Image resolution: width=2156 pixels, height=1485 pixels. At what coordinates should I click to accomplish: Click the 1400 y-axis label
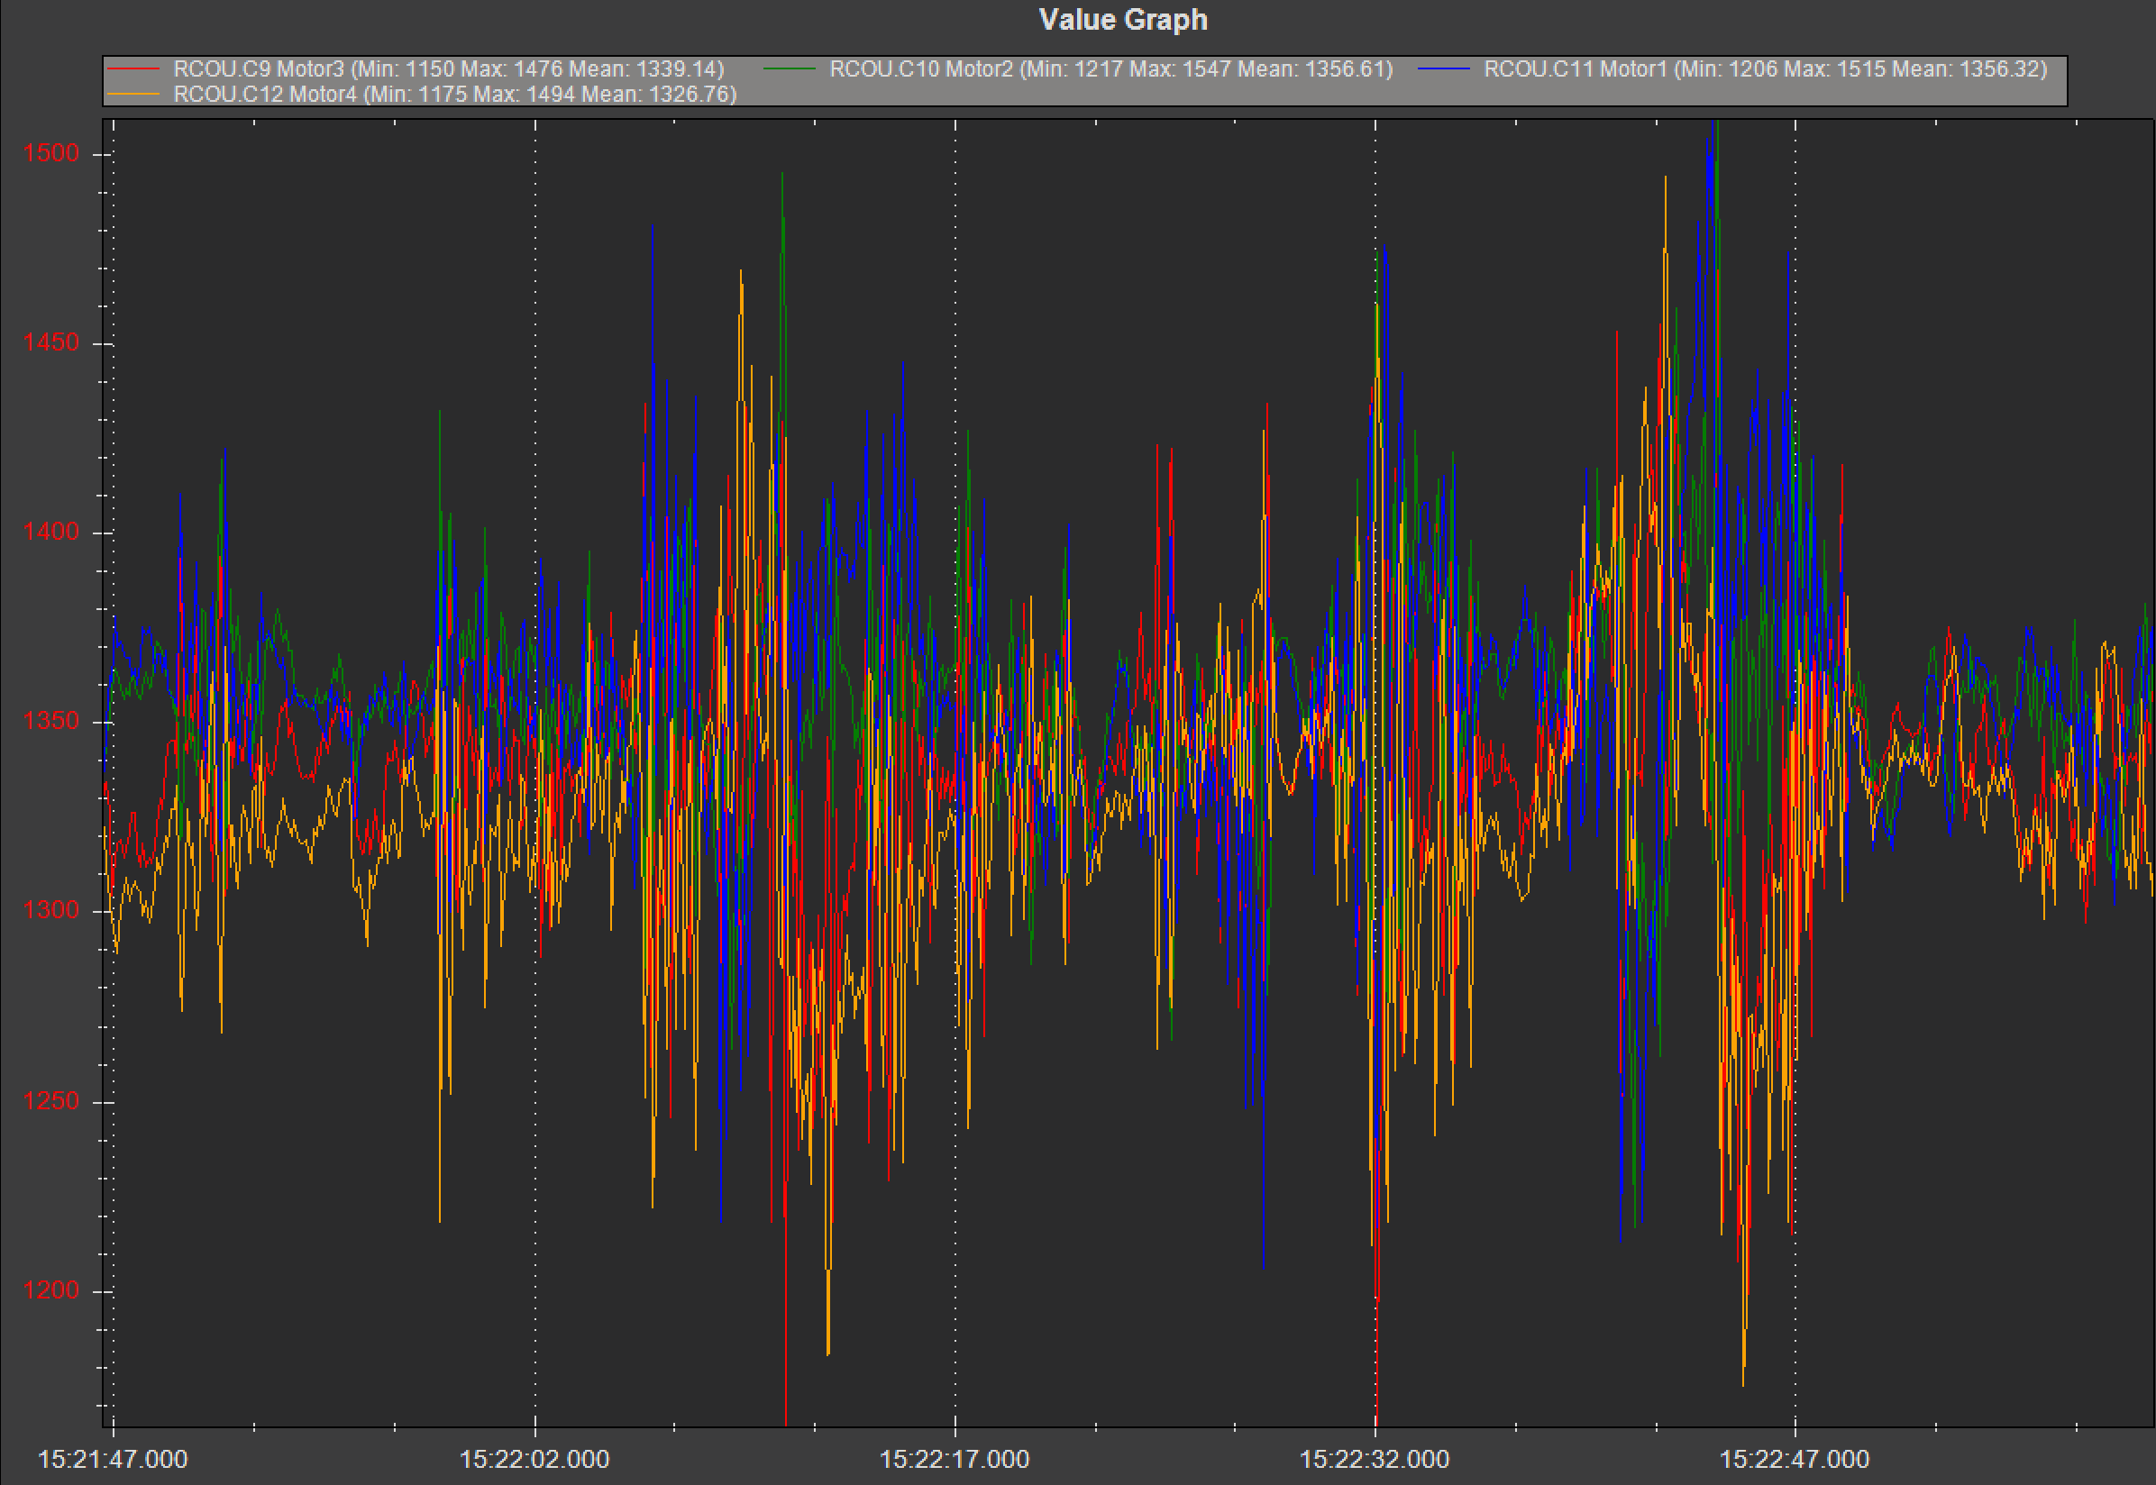pos(51,532)
